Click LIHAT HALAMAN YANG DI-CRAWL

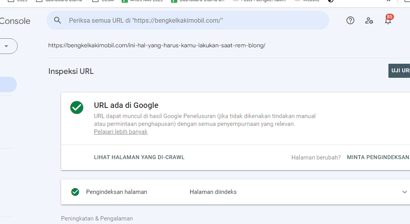[139, 157]
